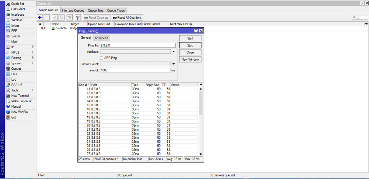
Task: Open the Interfaces list
Action: pos(17,15)
